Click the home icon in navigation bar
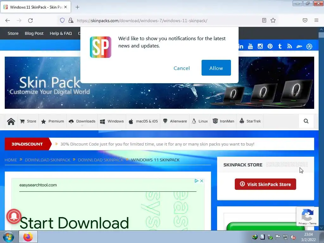Image resolution: width=324 pixels, height=243 pixels. [x=11, y=121]
